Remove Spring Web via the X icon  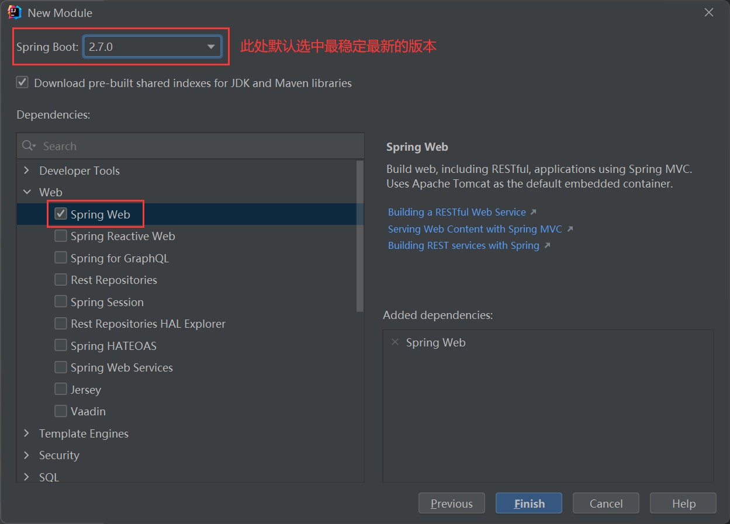point(395,342)
